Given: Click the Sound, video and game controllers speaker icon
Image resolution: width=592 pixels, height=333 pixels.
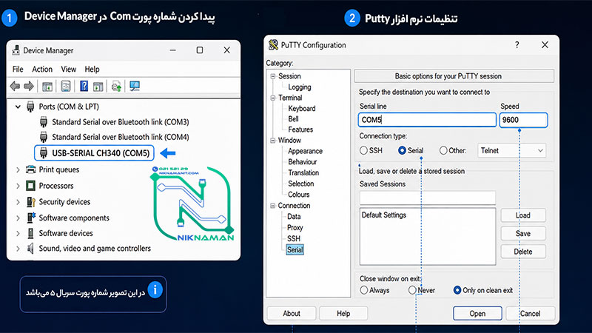Looking at the screenshot, I should [30, 249].
